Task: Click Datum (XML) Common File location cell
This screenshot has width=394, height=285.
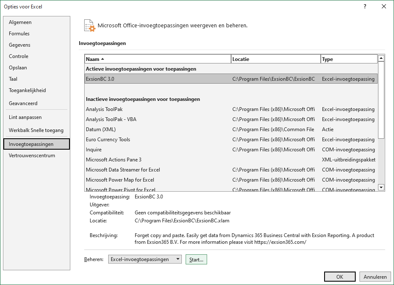Action: click(273, 129)
